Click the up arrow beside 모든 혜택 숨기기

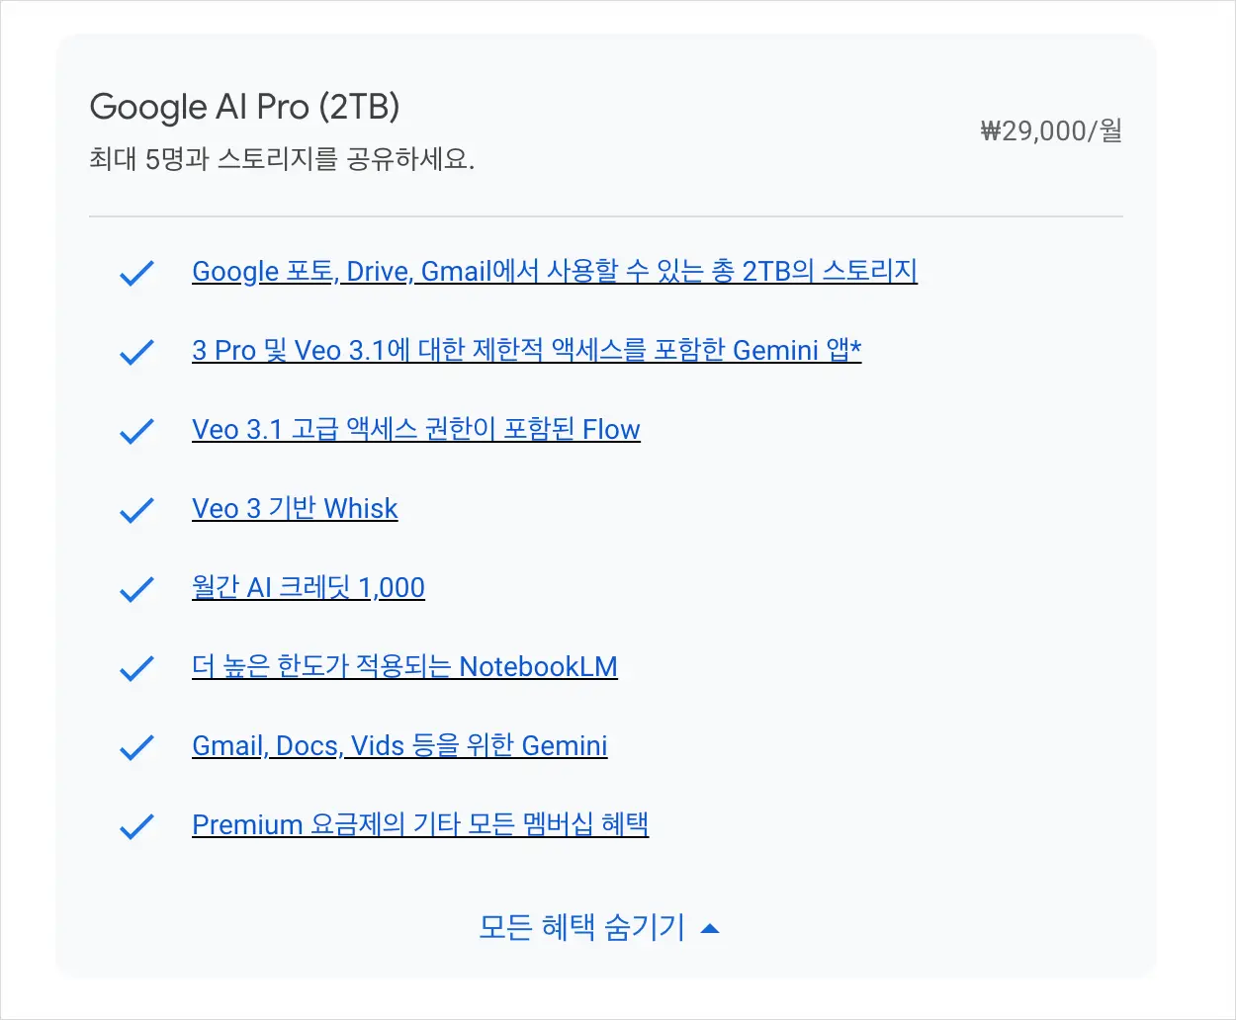[x=710, y=928]
